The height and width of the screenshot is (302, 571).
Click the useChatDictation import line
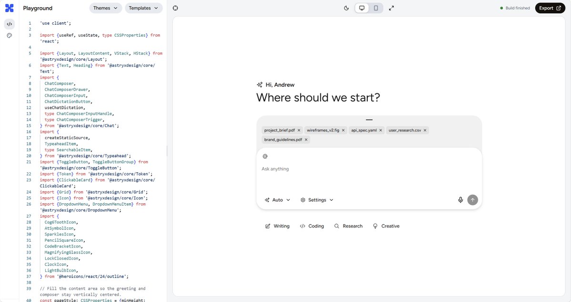[65, 108]
